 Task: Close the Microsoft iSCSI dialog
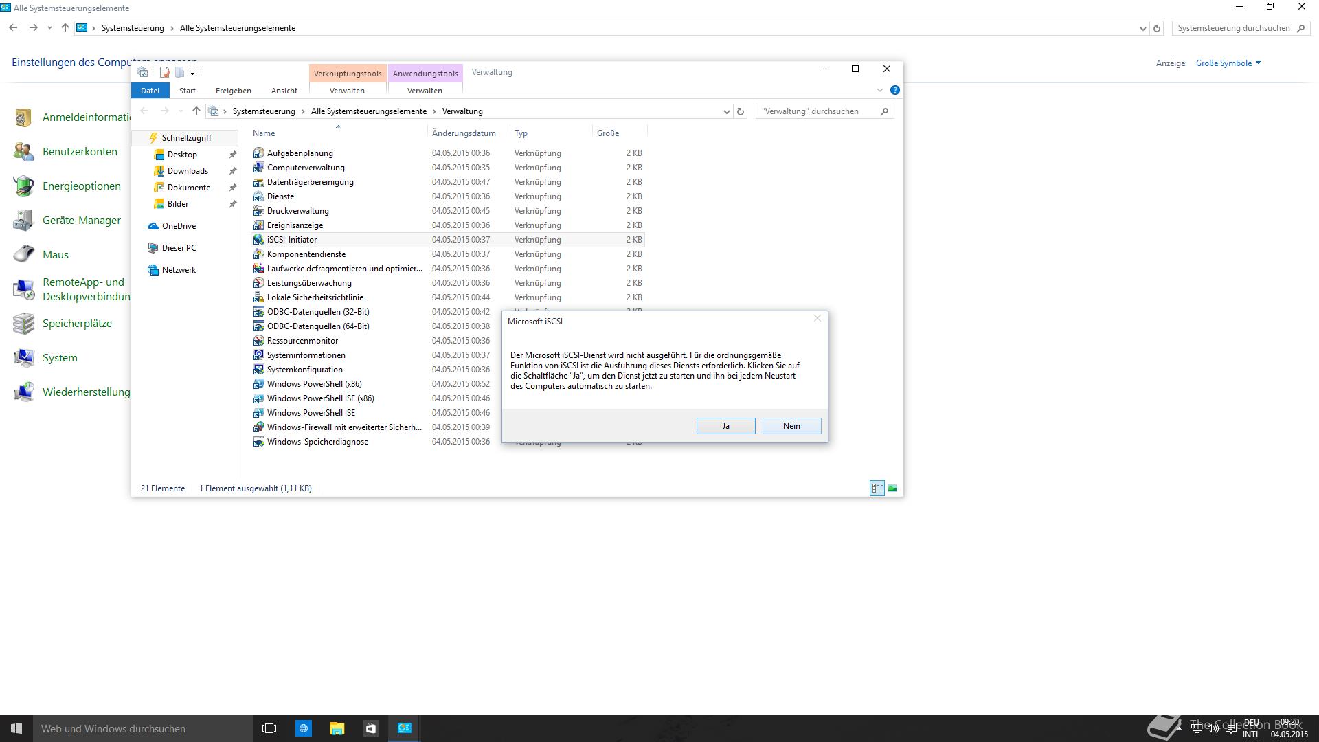(817, 318)
